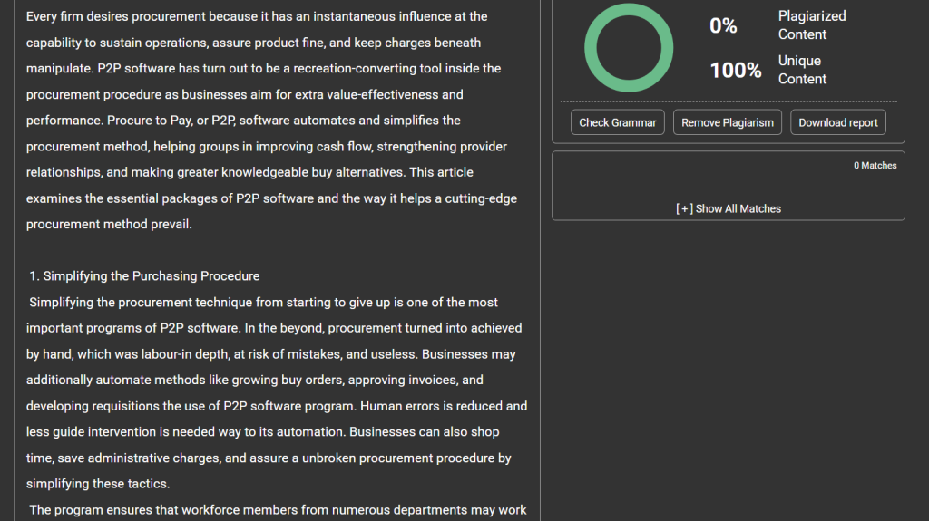Click the text simplifying these tactics
The image size is (929, 521).
98,484
